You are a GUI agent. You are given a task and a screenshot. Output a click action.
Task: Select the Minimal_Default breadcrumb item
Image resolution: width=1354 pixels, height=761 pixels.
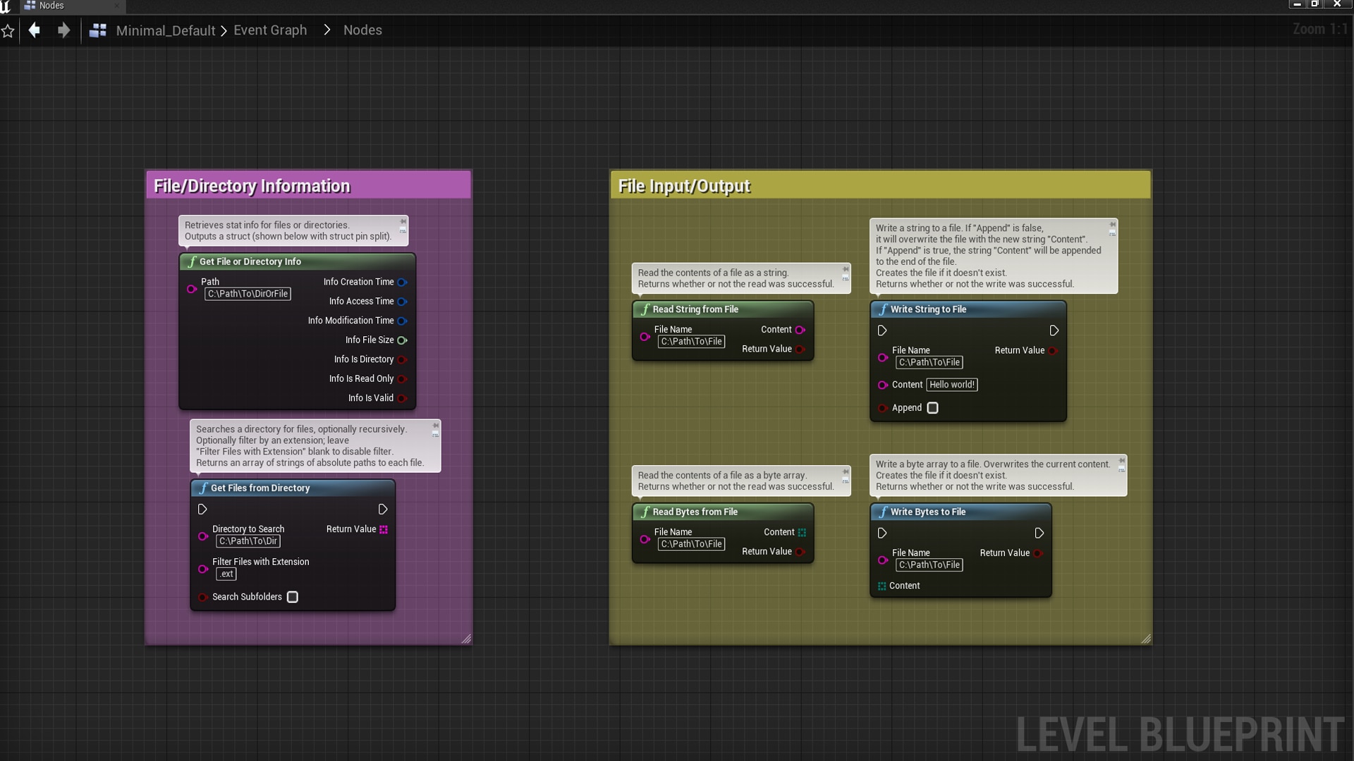pos(164,30)
